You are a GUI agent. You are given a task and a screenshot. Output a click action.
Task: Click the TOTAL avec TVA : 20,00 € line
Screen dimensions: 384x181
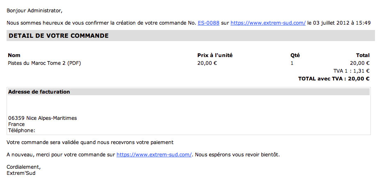[334, 79]
